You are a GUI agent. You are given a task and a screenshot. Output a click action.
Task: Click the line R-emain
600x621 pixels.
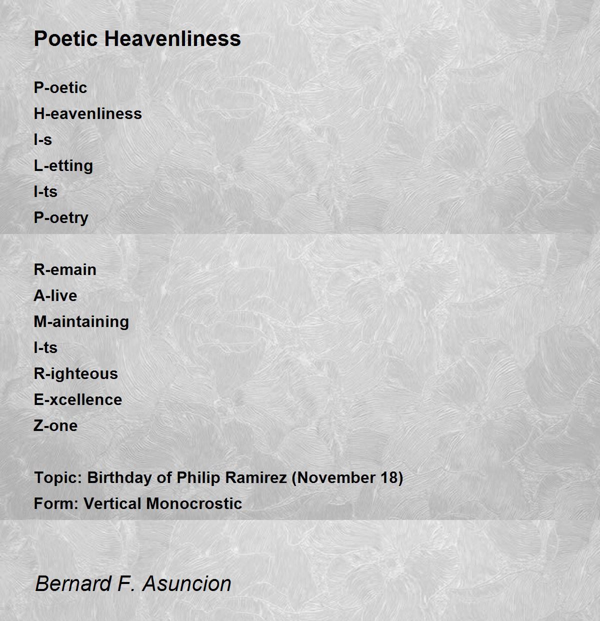pyautogui.click(x=65, y=269)
